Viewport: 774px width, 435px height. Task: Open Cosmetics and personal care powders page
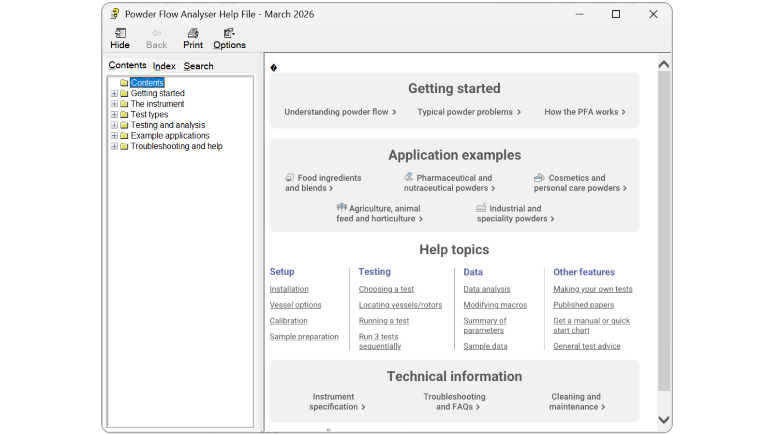[580, 183]
